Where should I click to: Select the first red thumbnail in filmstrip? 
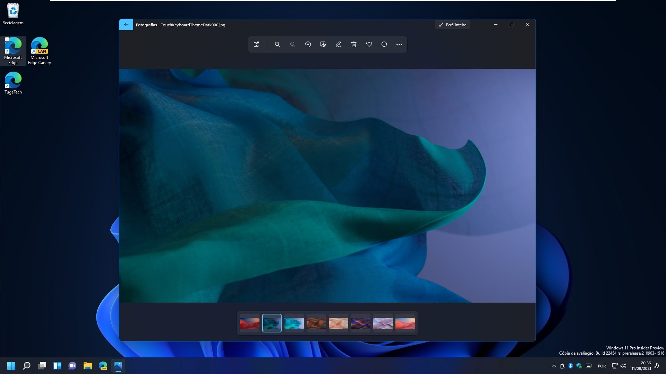point(250,323)
